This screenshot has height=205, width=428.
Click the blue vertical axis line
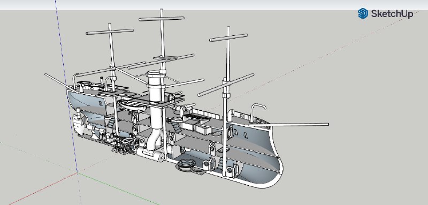(x=66, y=85)
